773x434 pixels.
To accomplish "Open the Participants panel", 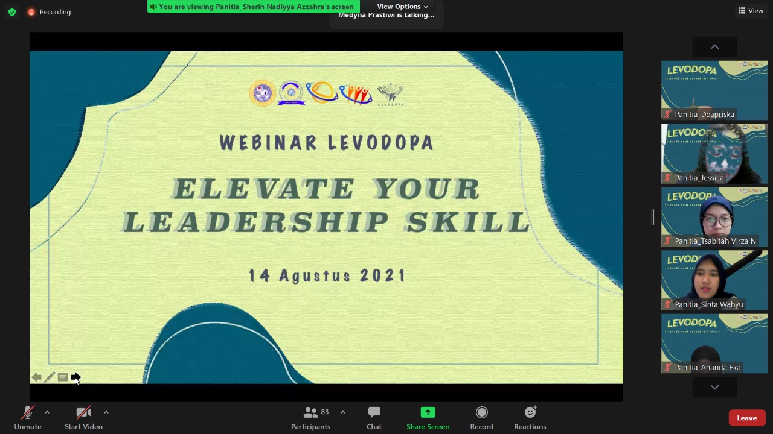I will (311, 418).
